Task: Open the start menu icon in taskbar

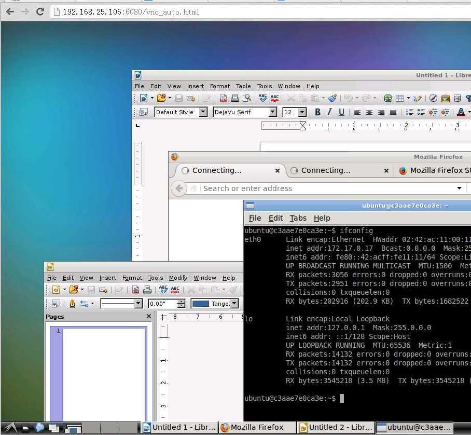Action: (10, 428)
